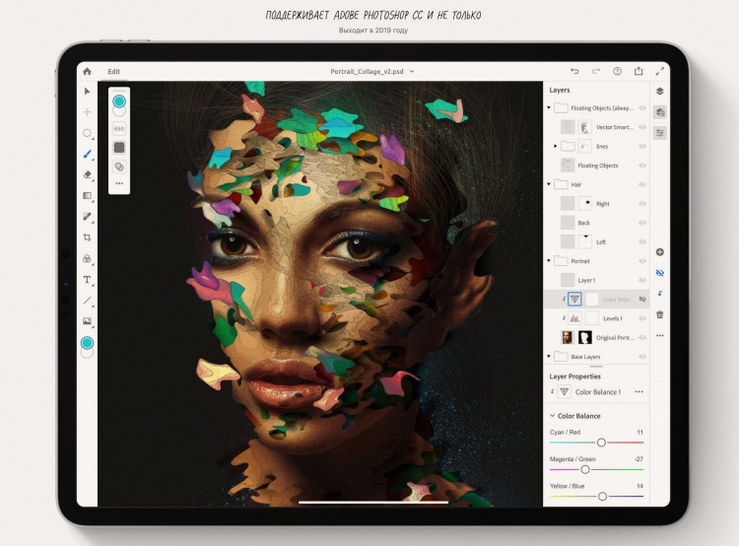Image resolution: width=739 pixels, height=546 pixels.
Task: Collapse the Base Layers group arrow
Action: tap(549, 357)
